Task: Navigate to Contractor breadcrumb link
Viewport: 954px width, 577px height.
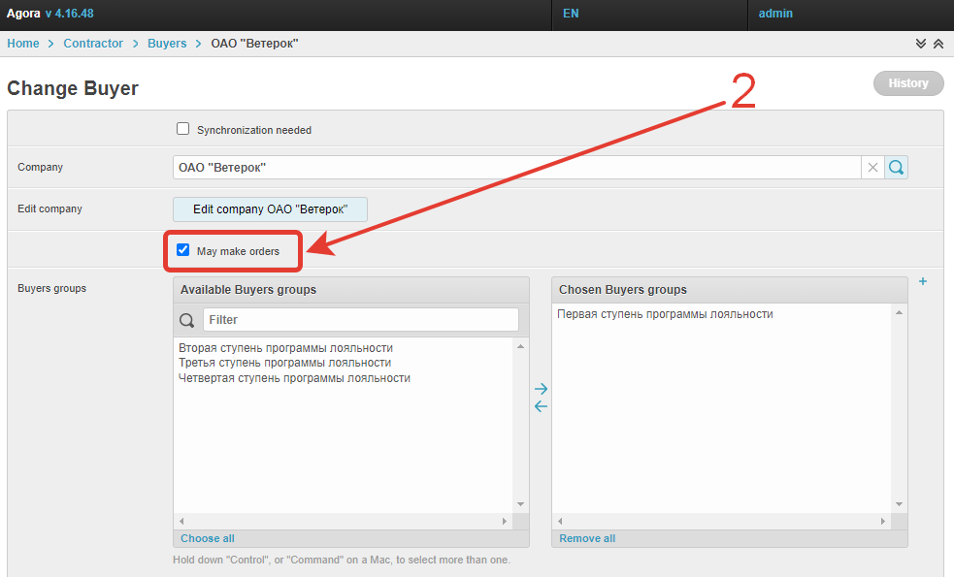Action: pos(93,44)
